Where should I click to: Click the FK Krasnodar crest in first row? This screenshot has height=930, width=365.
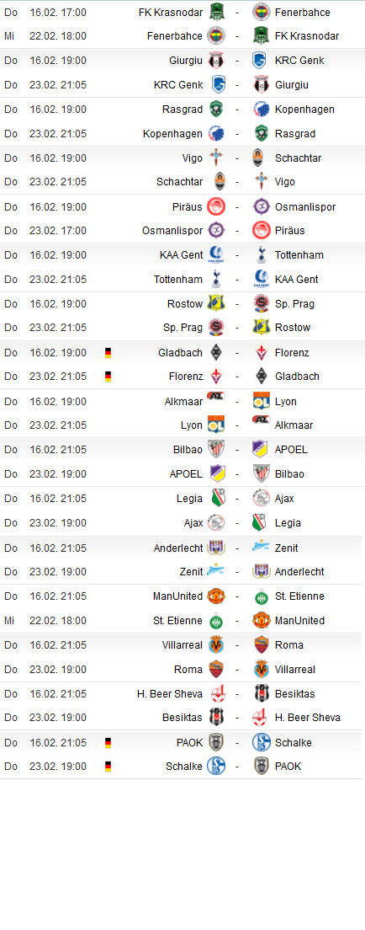tap(215, 12)
